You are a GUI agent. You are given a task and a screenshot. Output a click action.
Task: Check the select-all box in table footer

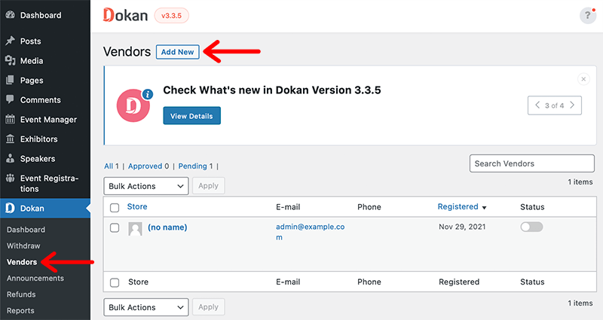pyautogui.click(x=115, y=283)
